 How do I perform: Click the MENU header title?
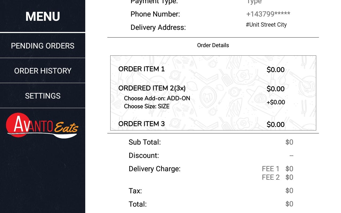click(43, 17)
